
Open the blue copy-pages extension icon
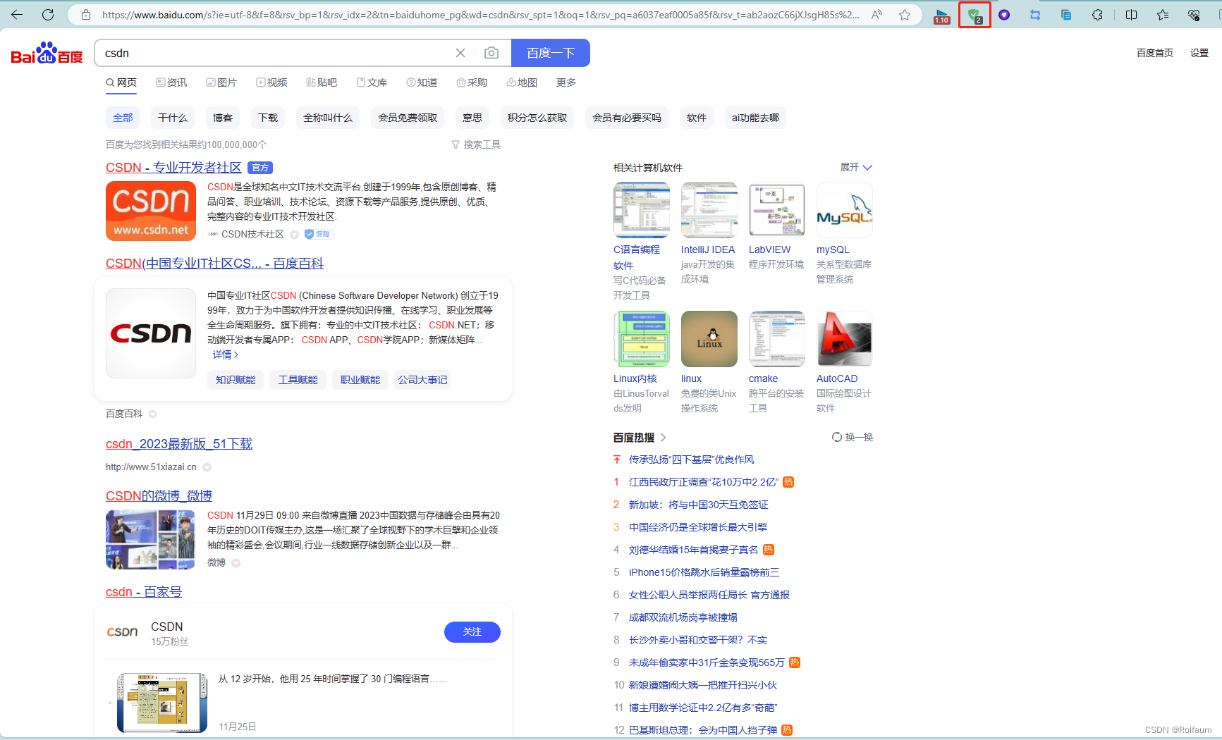(1066, 15)
